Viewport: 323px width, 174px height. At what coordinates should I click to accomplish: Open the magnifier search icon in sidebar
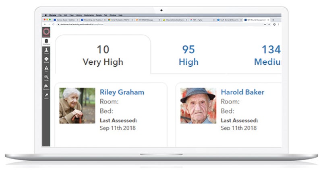pyautogui.click(x=46, y=78)
